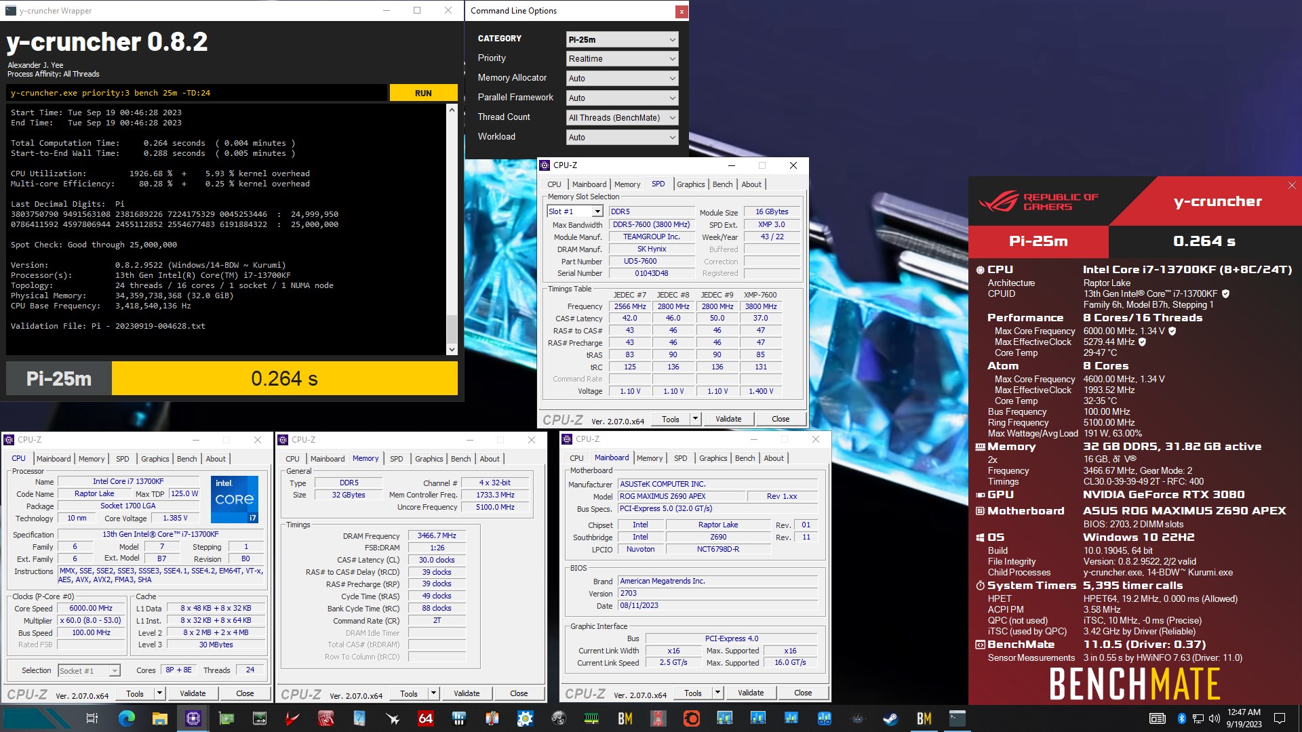Click the blue gear taskbar icon
This screenshot has height=732, width=1302.
click(x=525, y=718)
